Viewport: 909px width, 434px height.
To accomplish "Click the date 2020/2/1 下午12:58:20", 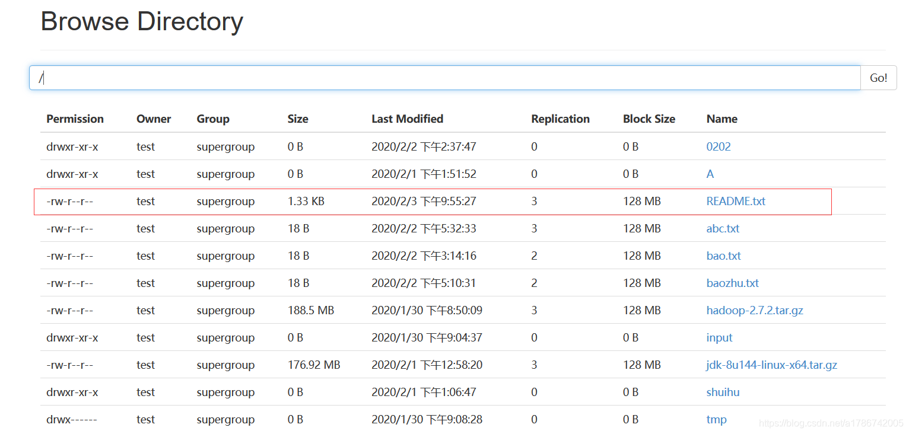I will point(427,365).
